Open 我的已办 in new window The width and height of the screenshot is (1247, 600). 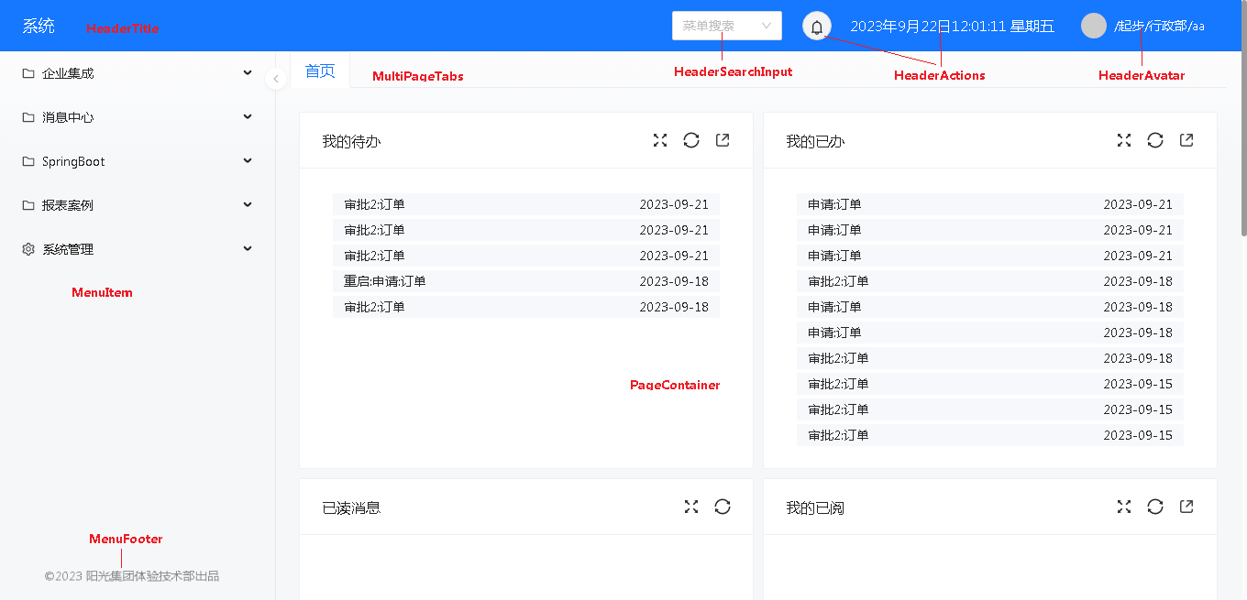click(x=1186, y=140)
